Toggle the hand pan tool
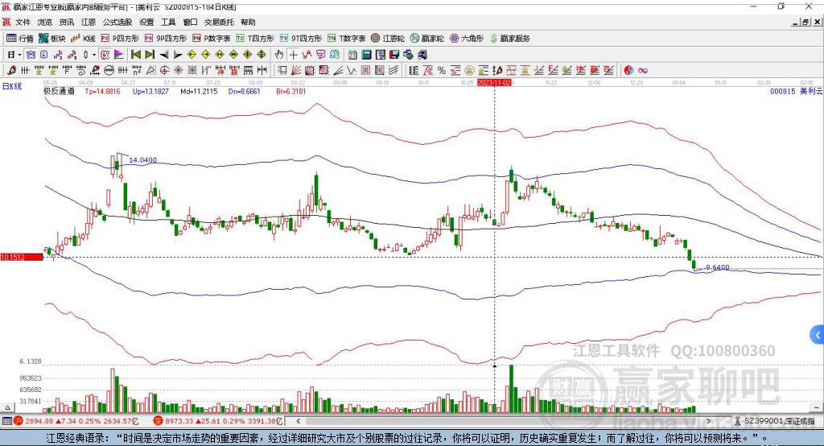Viewport: 824px width, 446px height. [279, 55]
